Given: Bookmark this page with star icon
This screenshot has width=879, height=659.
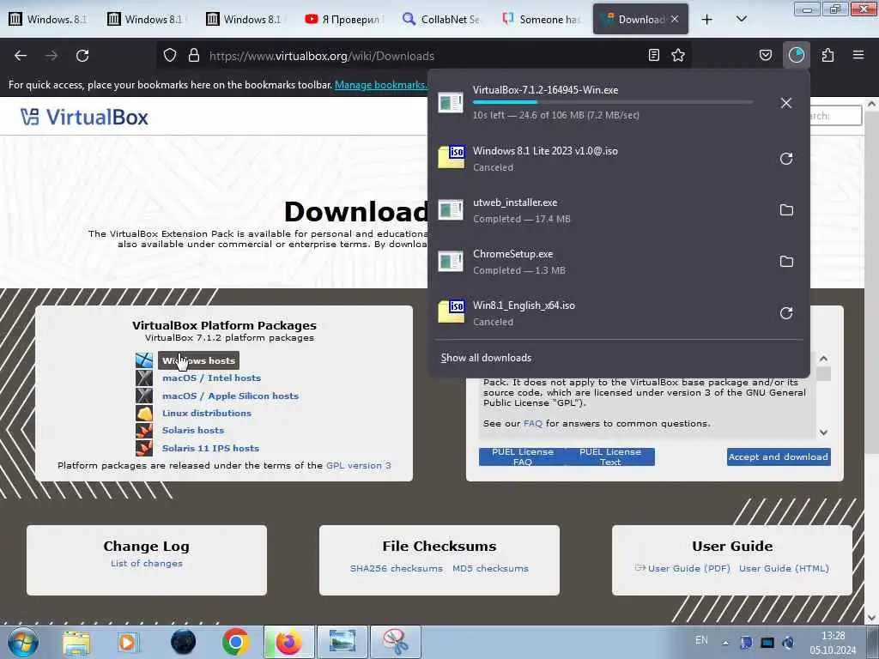Looking at the screenshot, I should [678, 55].
